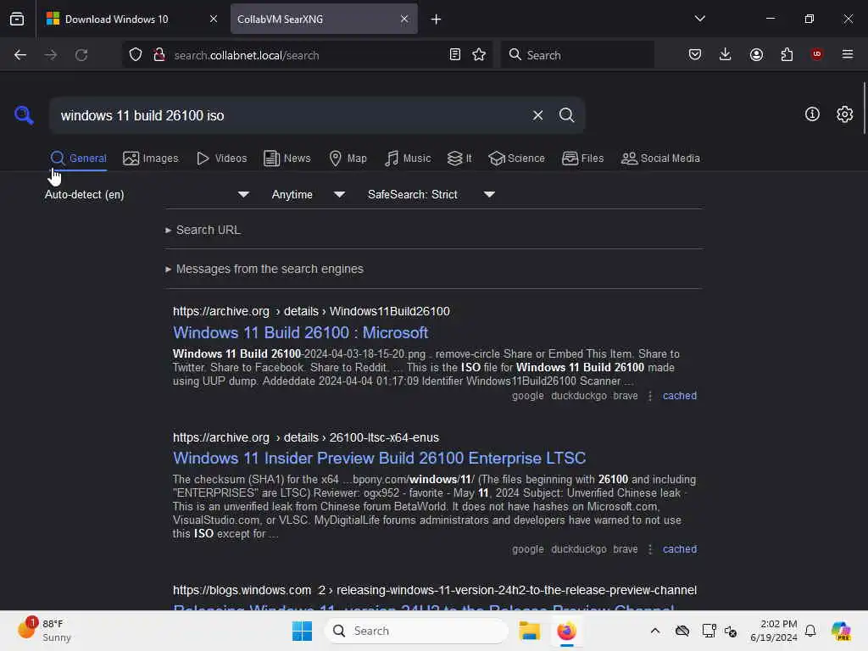Image resolution: width=868 pixels, height=651 pixels.
Task: Show hidden system tray icons
Action: point(655,631)
